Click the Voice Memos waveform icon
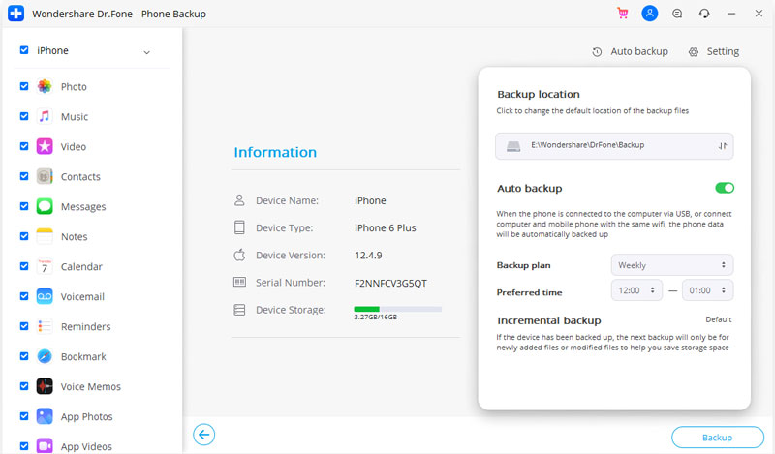Image resolution: width=775 pixels, height=454 pixels. click(x=45, y=386)
